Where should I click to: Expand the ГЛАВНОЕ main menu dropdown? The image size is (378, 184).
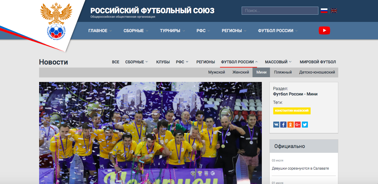tap(100, 31)
